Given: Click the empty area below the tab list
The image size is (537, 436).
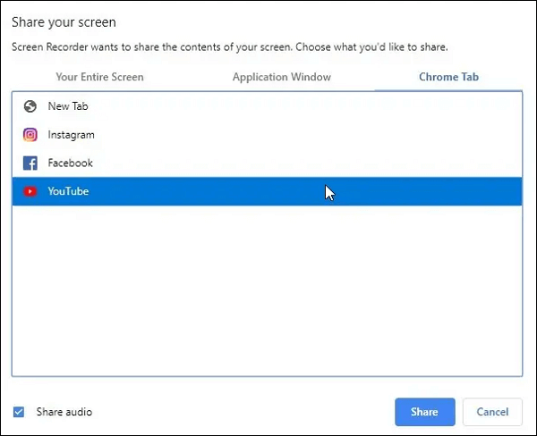Looking at the screenshot, I should [267, 295].
